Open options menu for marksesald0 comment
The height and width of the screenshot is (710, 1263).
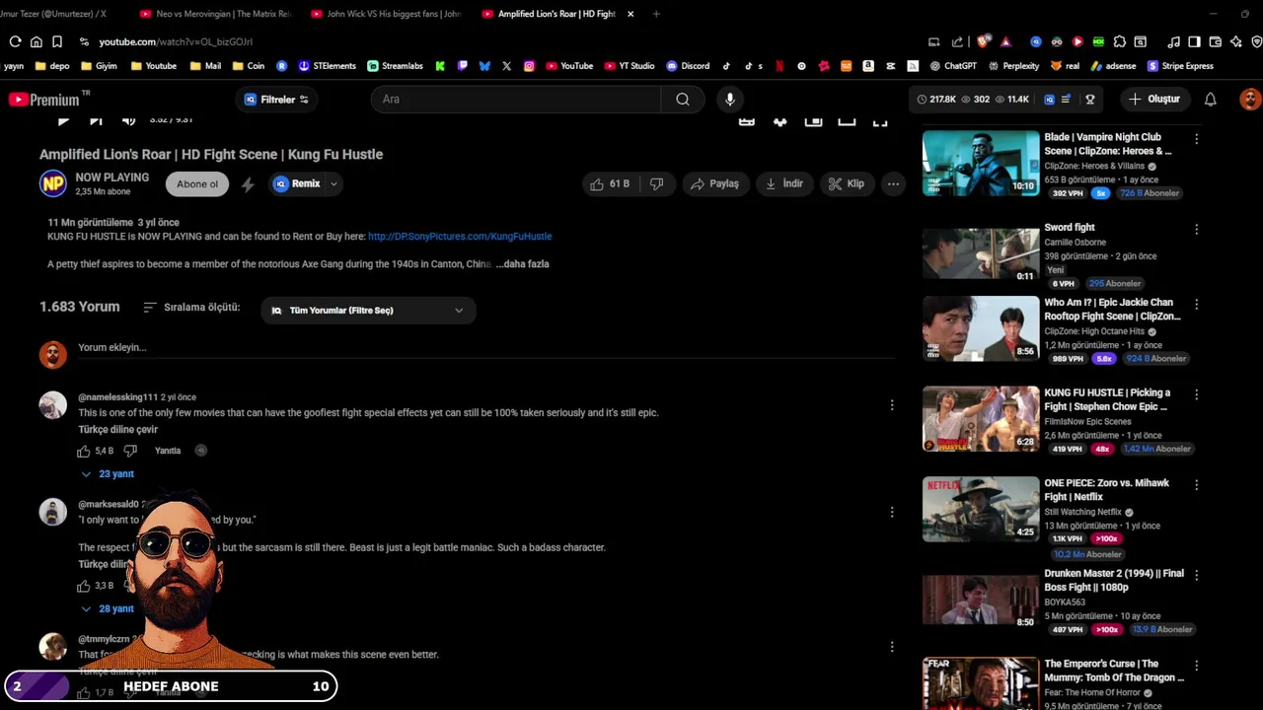click(892, 512)
